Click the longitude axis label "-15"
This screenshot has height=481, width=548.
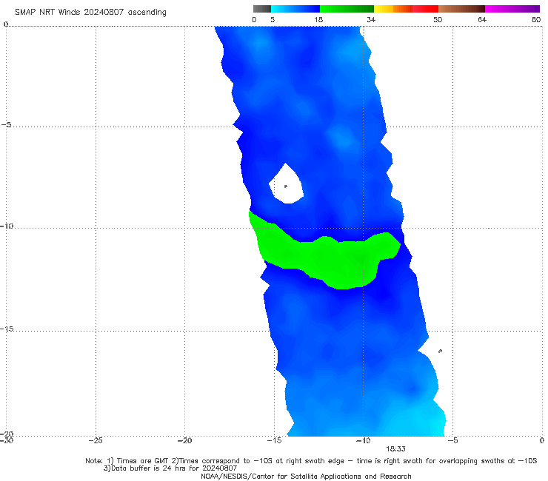(274, 440)
